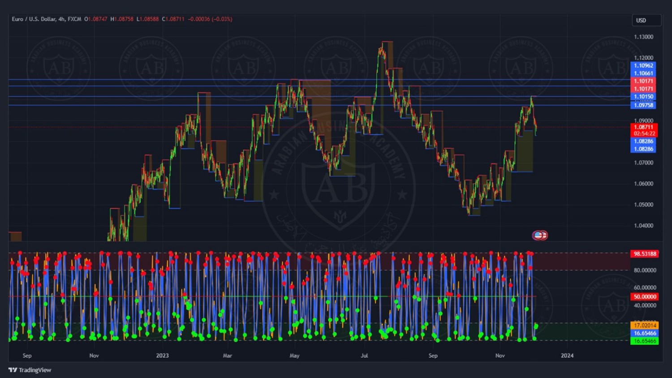Select the 2023 marker on time axis
Viewport: 672px width, 378px height.
click(162, 356)
